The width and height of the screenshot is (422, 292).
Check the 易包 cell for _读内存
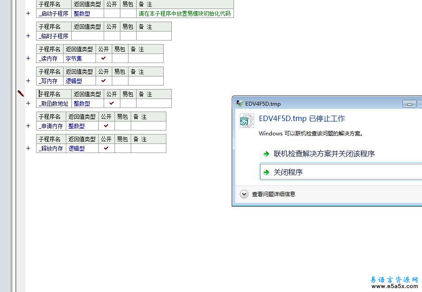click(x=120, y=58)
